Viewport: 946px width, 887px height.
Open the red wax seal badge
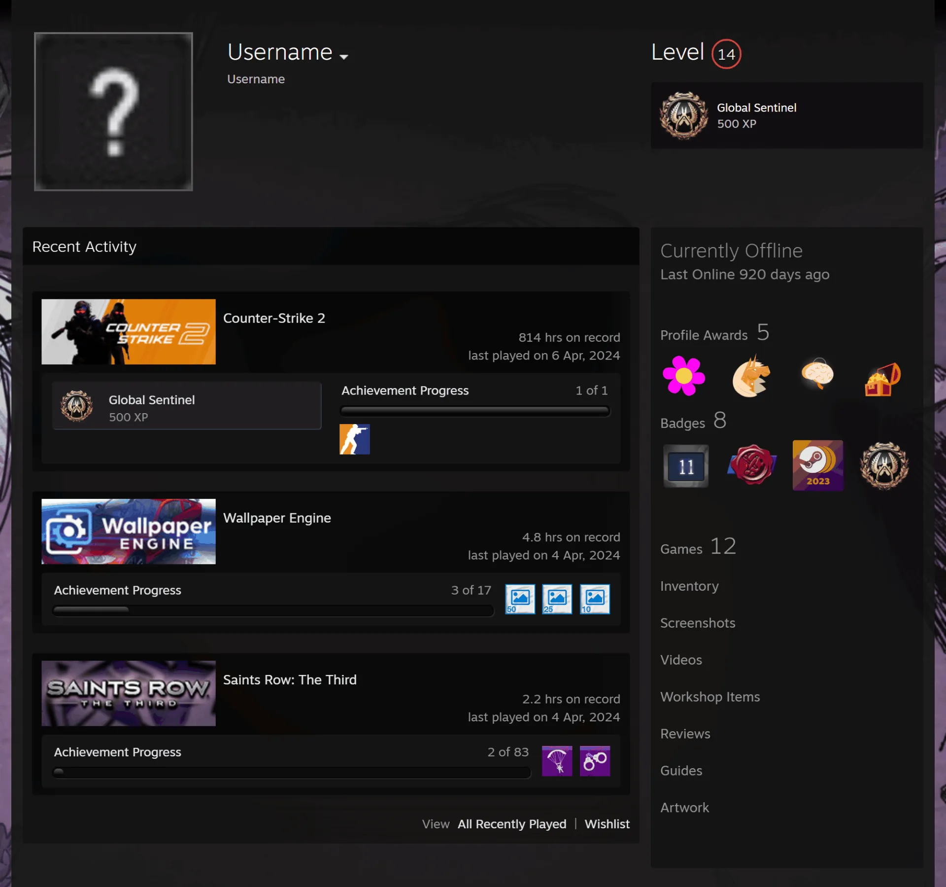pos(752,465)
